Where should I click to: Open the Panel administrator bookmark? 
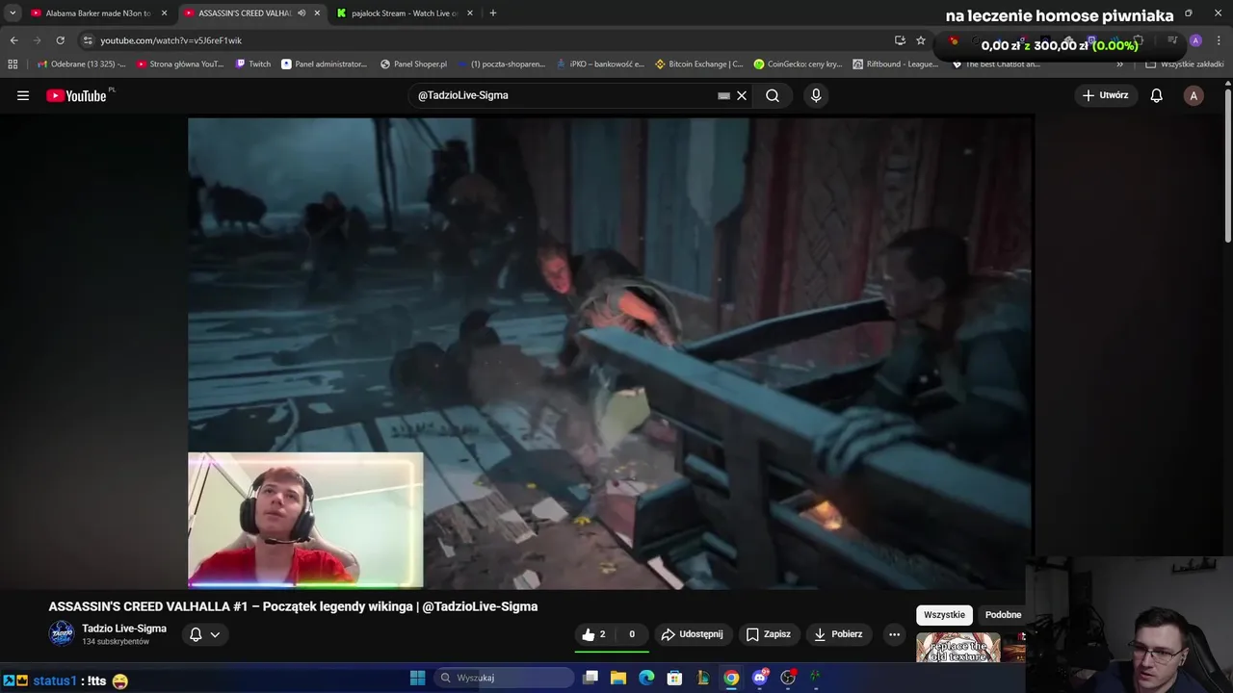[x=325, y=64]
